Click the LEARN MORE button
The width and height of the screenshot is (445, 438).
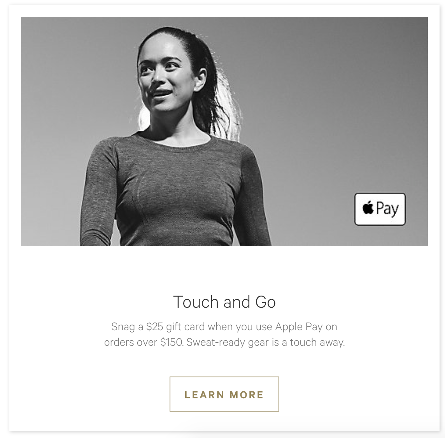224,394
